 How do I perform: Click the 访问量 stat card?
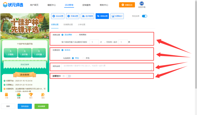pos(39,53)
